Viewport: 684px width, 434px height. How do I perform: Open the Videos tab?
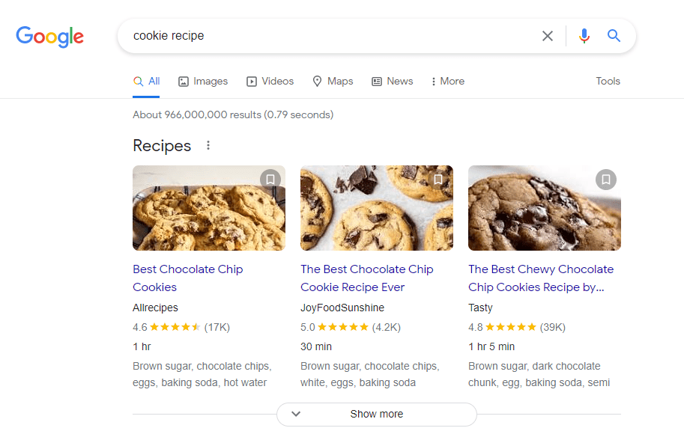pos(270,81)
